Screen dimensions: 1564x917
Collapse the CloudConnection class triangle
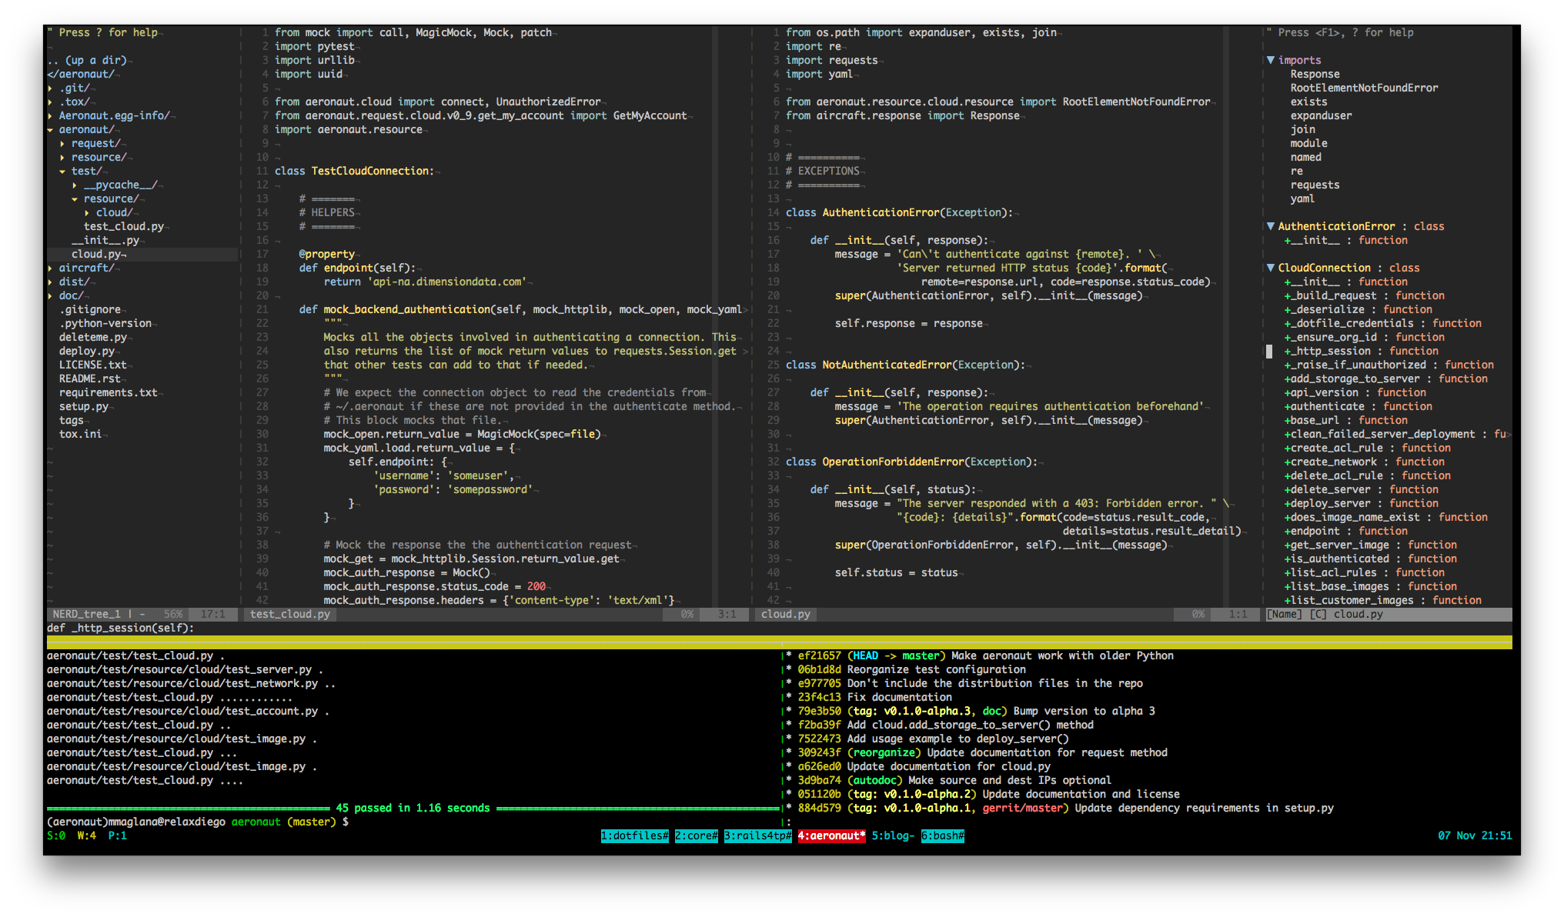coord(1270,268)
